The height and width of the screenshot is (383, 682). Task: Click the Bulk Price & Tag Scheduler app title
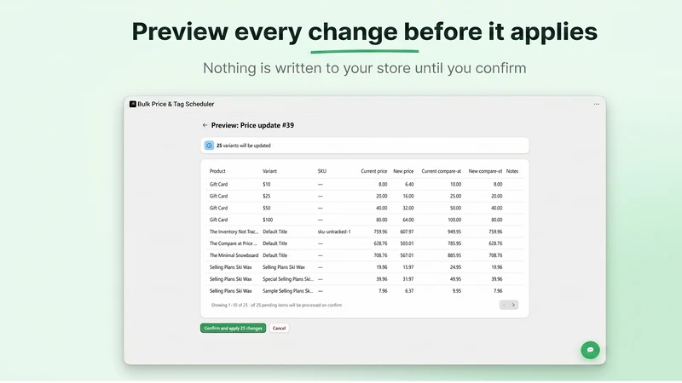[x=176, y=104]
